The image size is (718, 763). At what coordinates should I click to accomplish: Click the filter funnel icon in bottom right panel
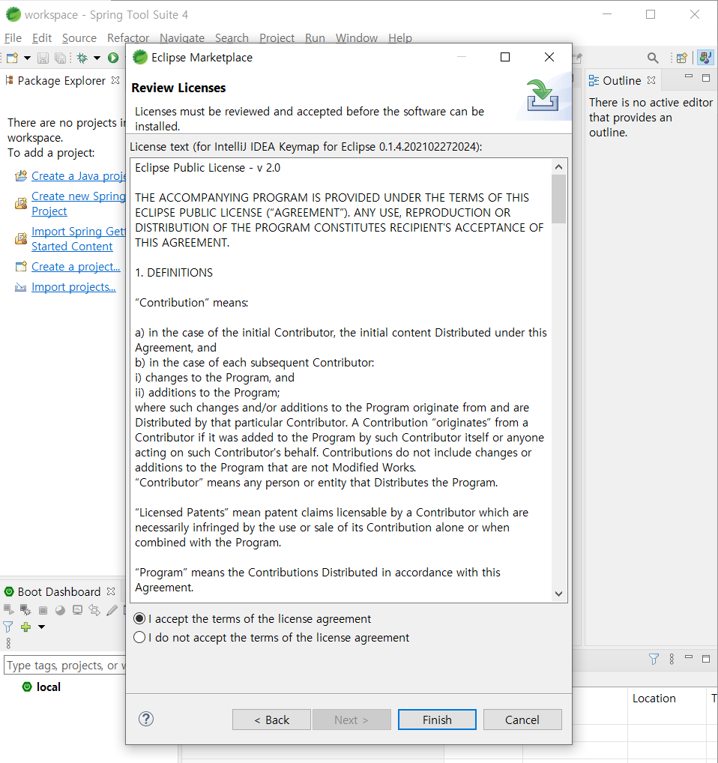(x=654, y=659)
